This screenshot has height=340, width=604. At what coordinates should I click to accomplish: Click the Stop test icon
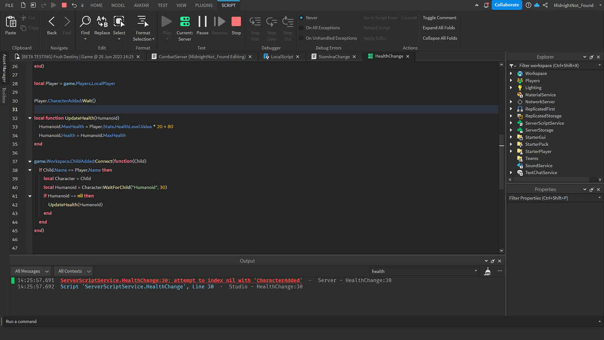tap(236, 21)
